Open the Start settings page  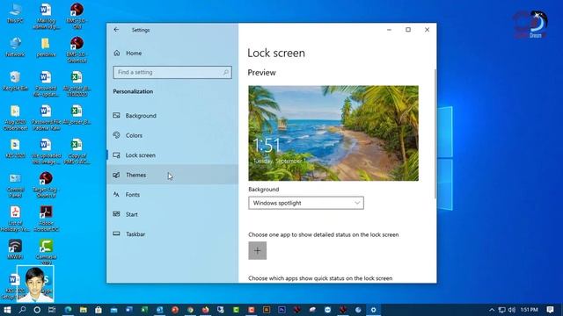(172, 214)
